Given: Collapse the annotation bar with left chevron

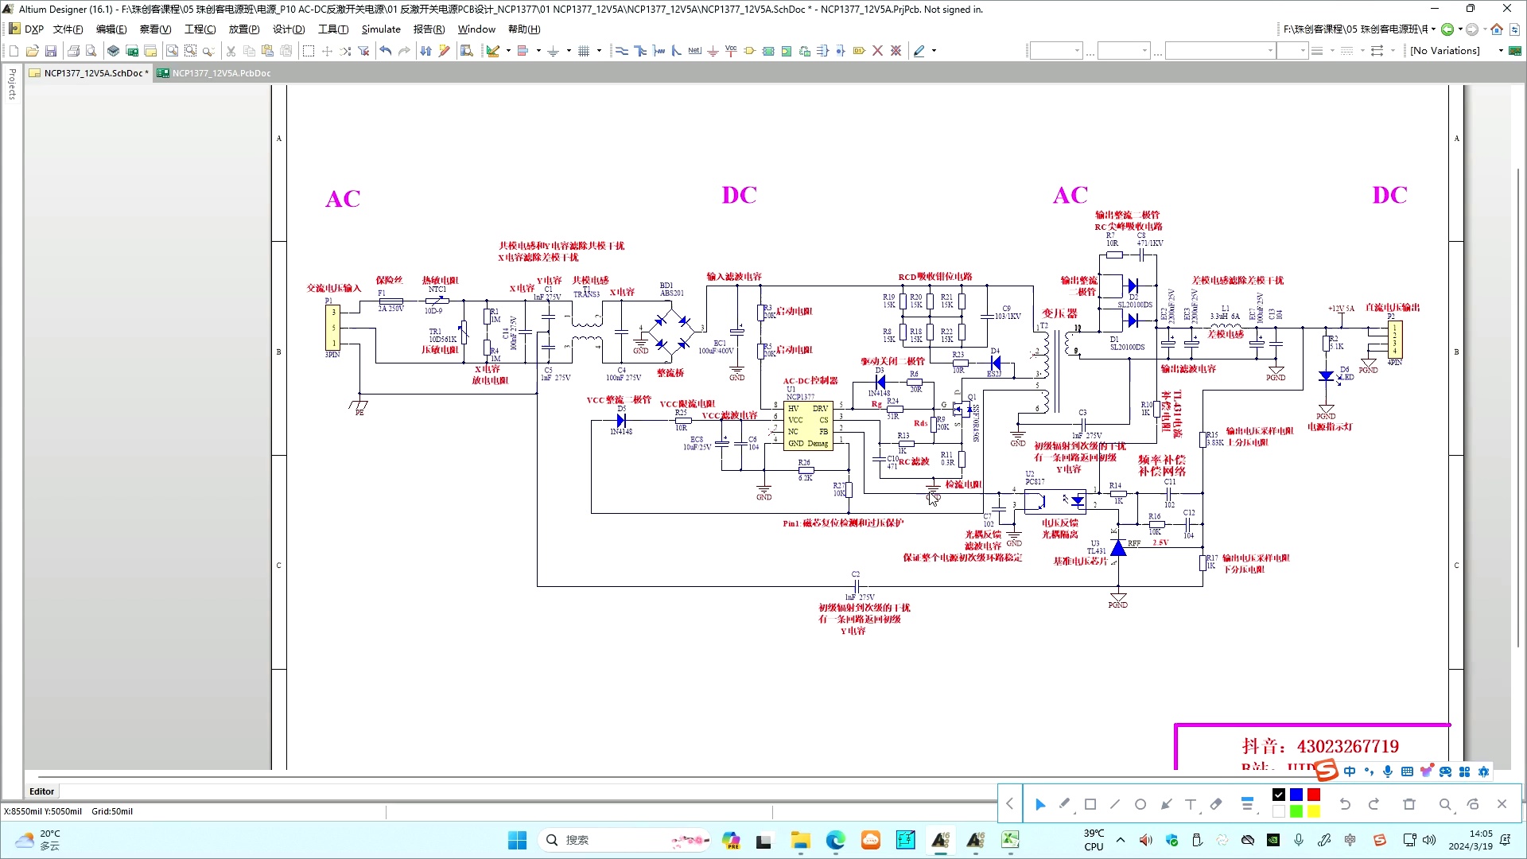Looking at the screenshot, I should (x=1009, y=804).
